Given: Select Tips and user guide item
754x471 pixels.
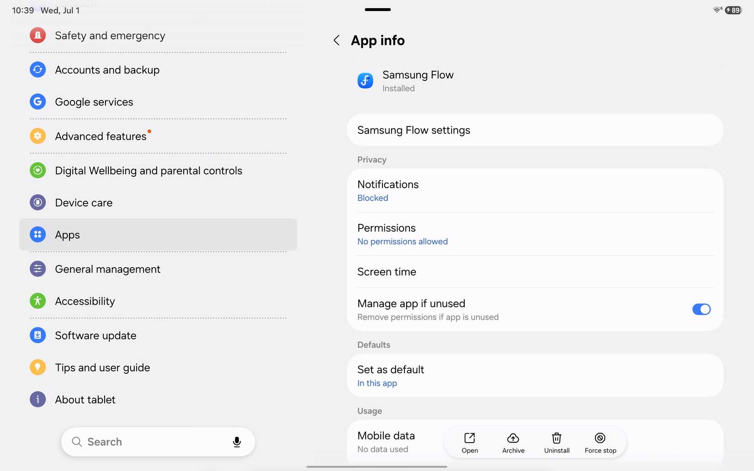Looking at the screenshot, I should click(158, 367).
